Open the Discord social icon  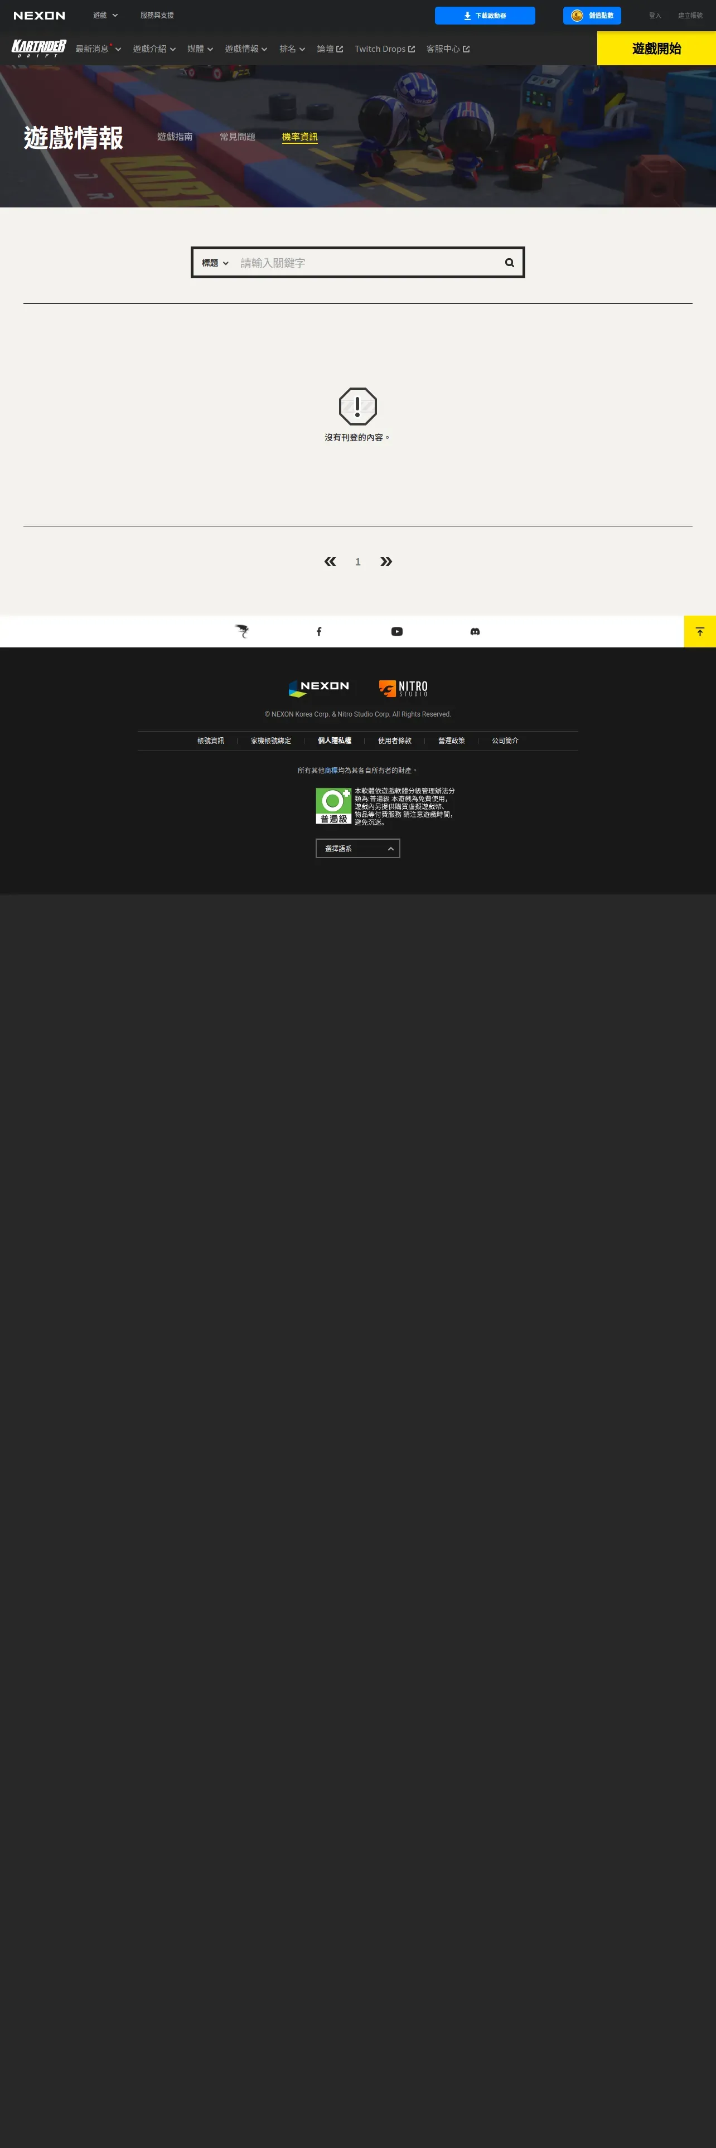pos(475,631)
